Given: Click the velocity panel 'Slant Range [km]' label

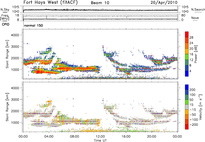Looking at the screenshot, I should [x=7, y=107].
